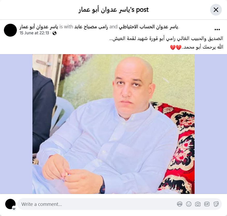Open the attached photo in viewer

click(x=114, y=124)
